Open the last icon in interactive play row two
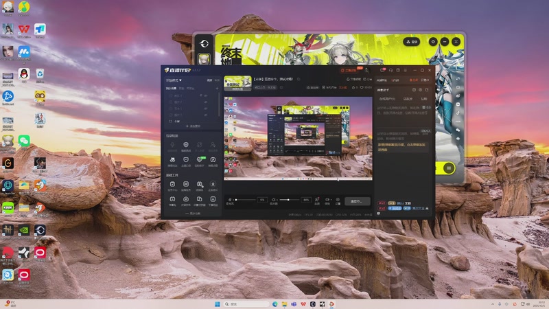549x309 pixels. (x=213, y=160)
